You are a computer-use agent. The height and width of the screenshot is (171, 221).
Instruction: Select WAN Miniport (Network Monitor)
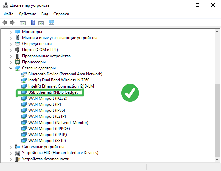click(x=58, y=123)
